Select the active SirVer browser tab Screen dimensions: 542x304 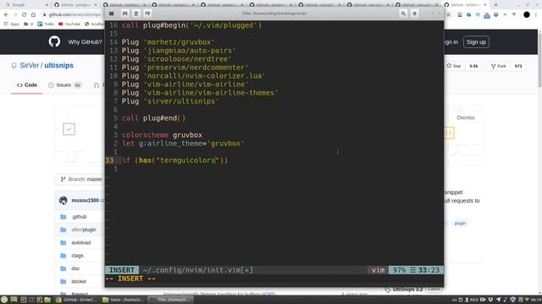466,5
